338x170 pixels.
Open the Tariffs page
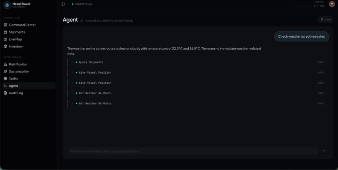(x=29, y=79)
